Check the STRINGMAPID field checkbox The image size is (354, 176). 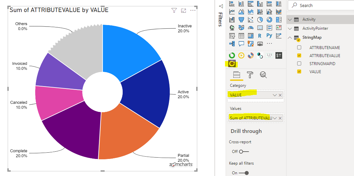[299, 63]
